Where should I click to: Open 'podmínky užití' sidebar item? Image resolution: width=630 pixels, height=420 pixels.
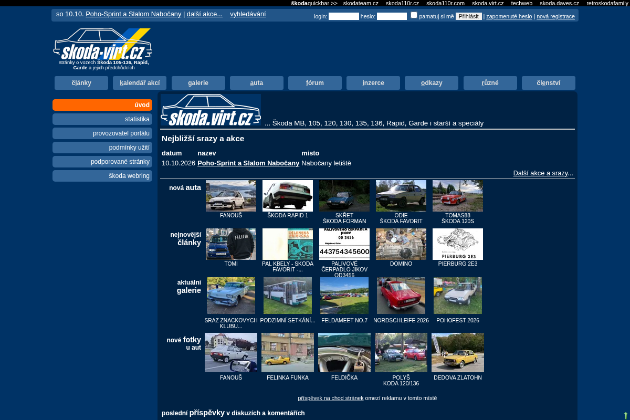[x=102, y=148]
